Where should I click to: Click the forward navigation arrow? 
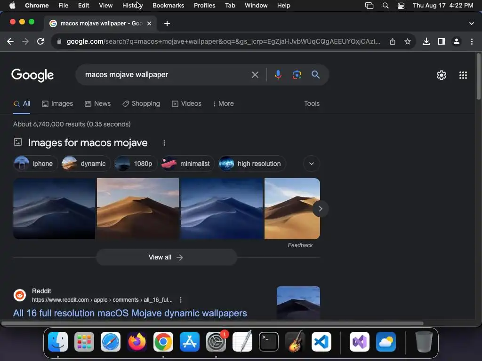click(x=25, y=41)
